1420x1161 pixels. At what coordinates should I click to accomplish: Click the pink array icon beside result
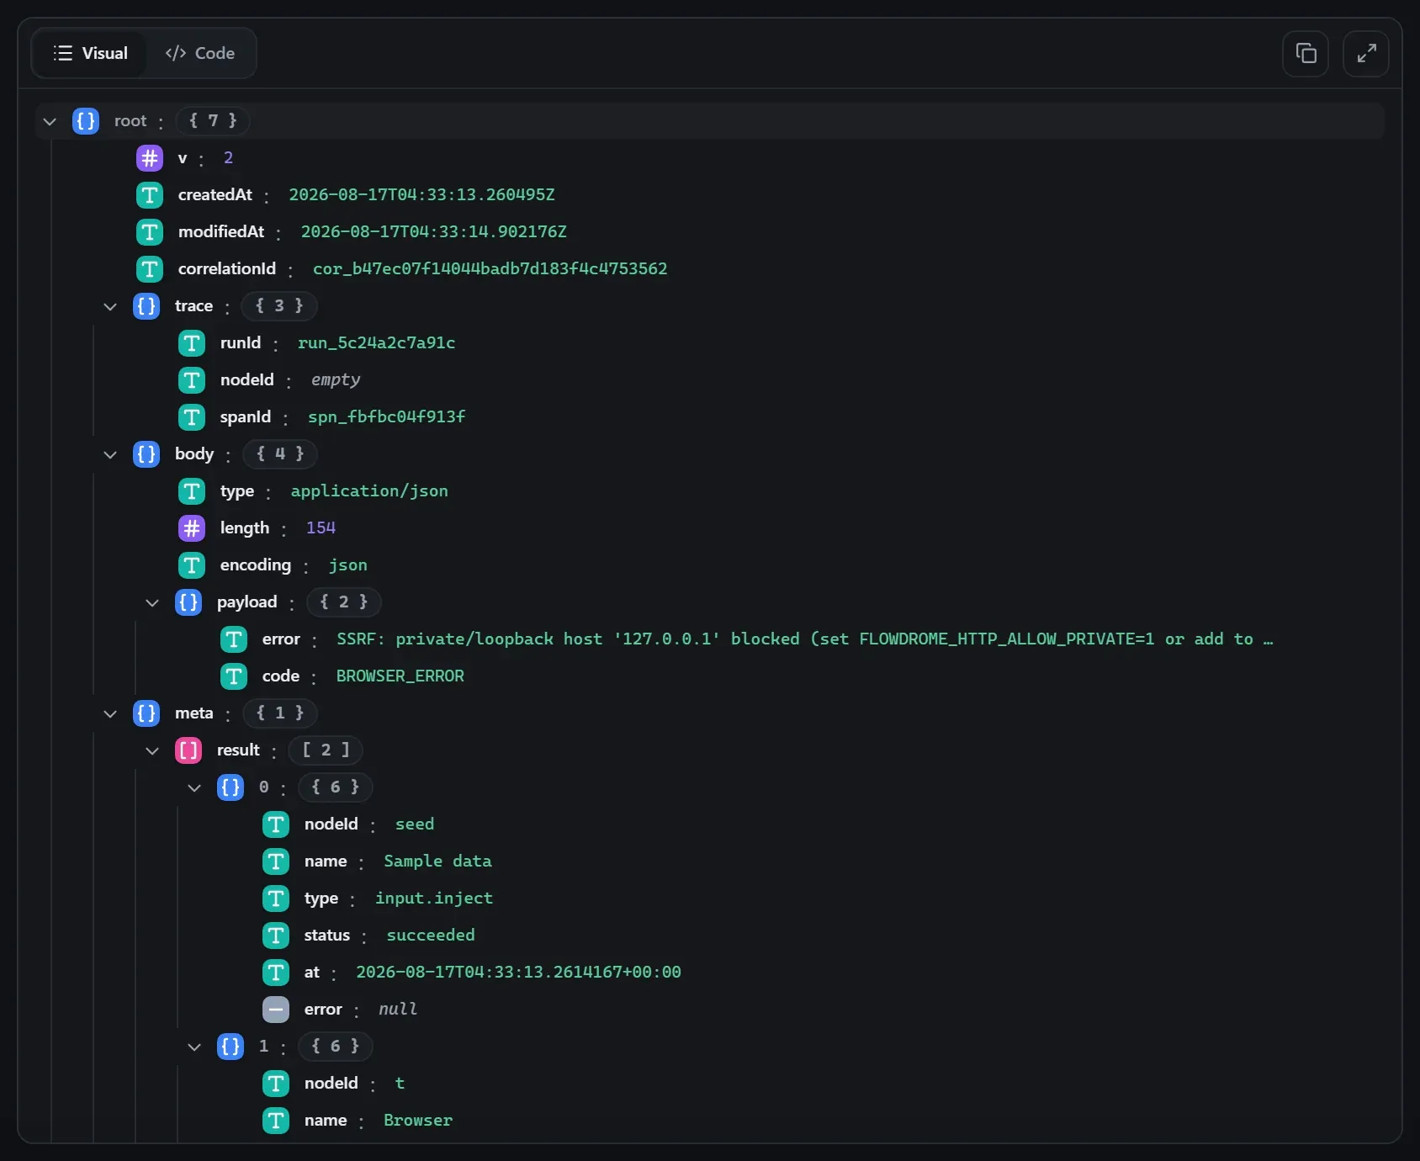click(188, 750)
